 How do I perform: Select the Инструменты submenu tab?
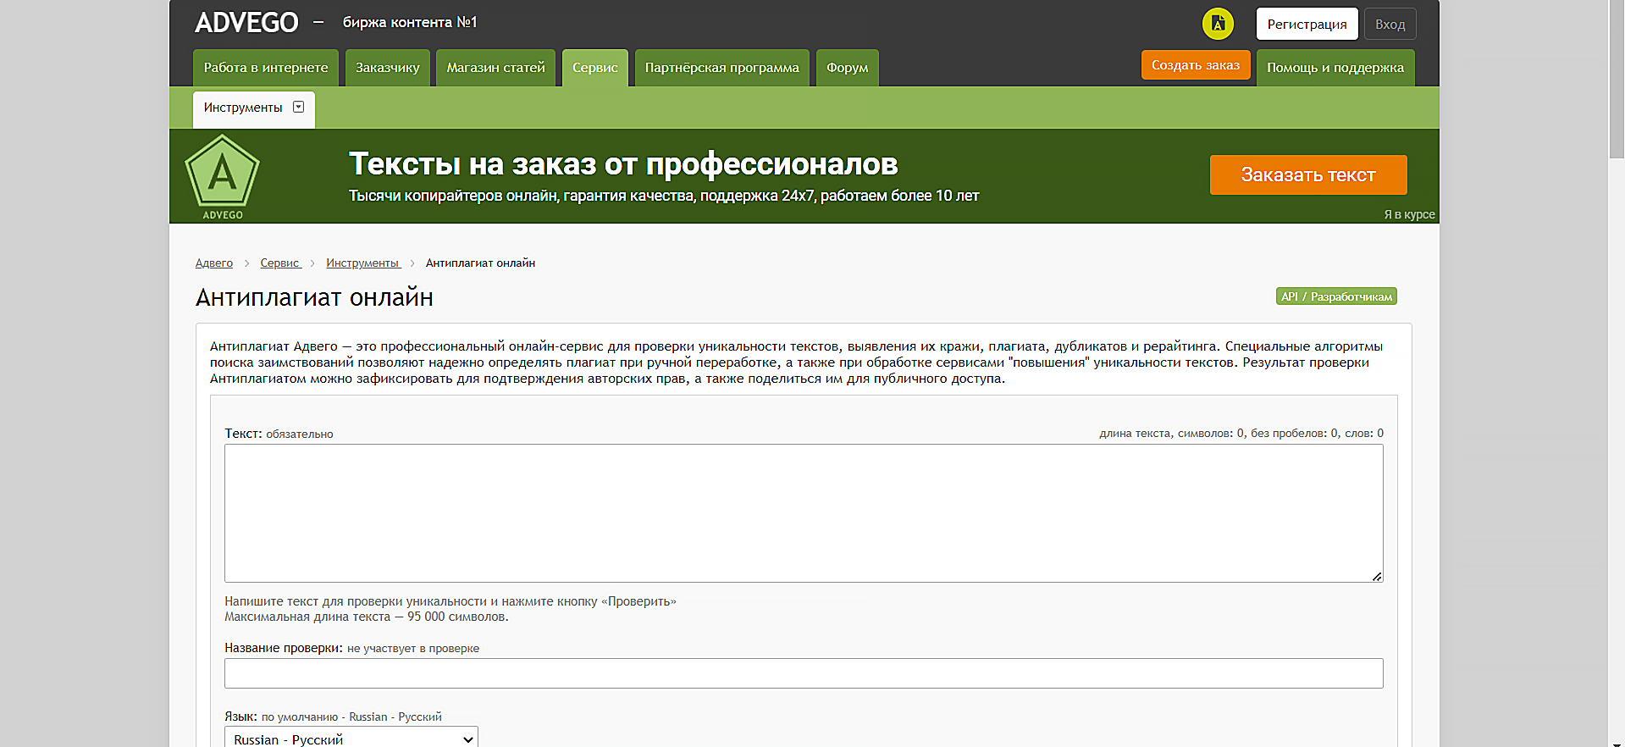254,109
